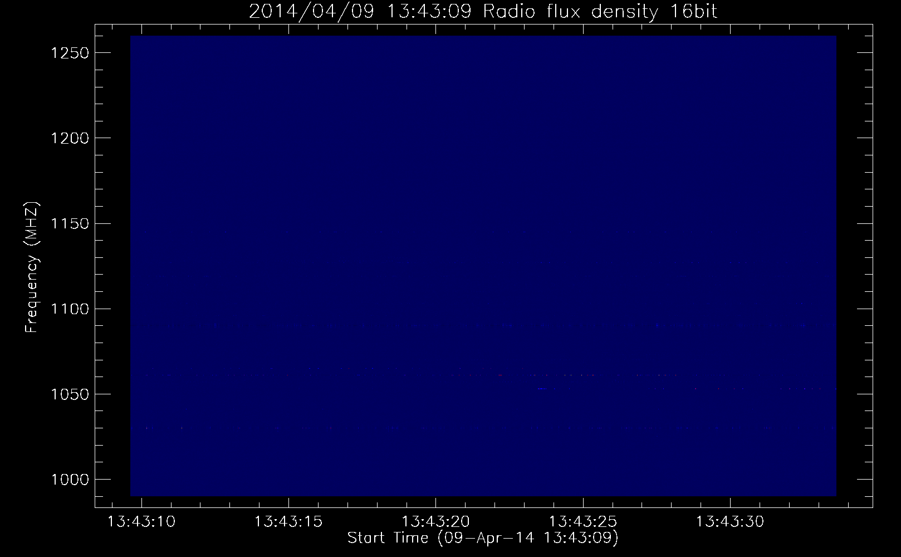Click the 13:43:15 time tick label

pyautogui.click(x=288, y=522)
